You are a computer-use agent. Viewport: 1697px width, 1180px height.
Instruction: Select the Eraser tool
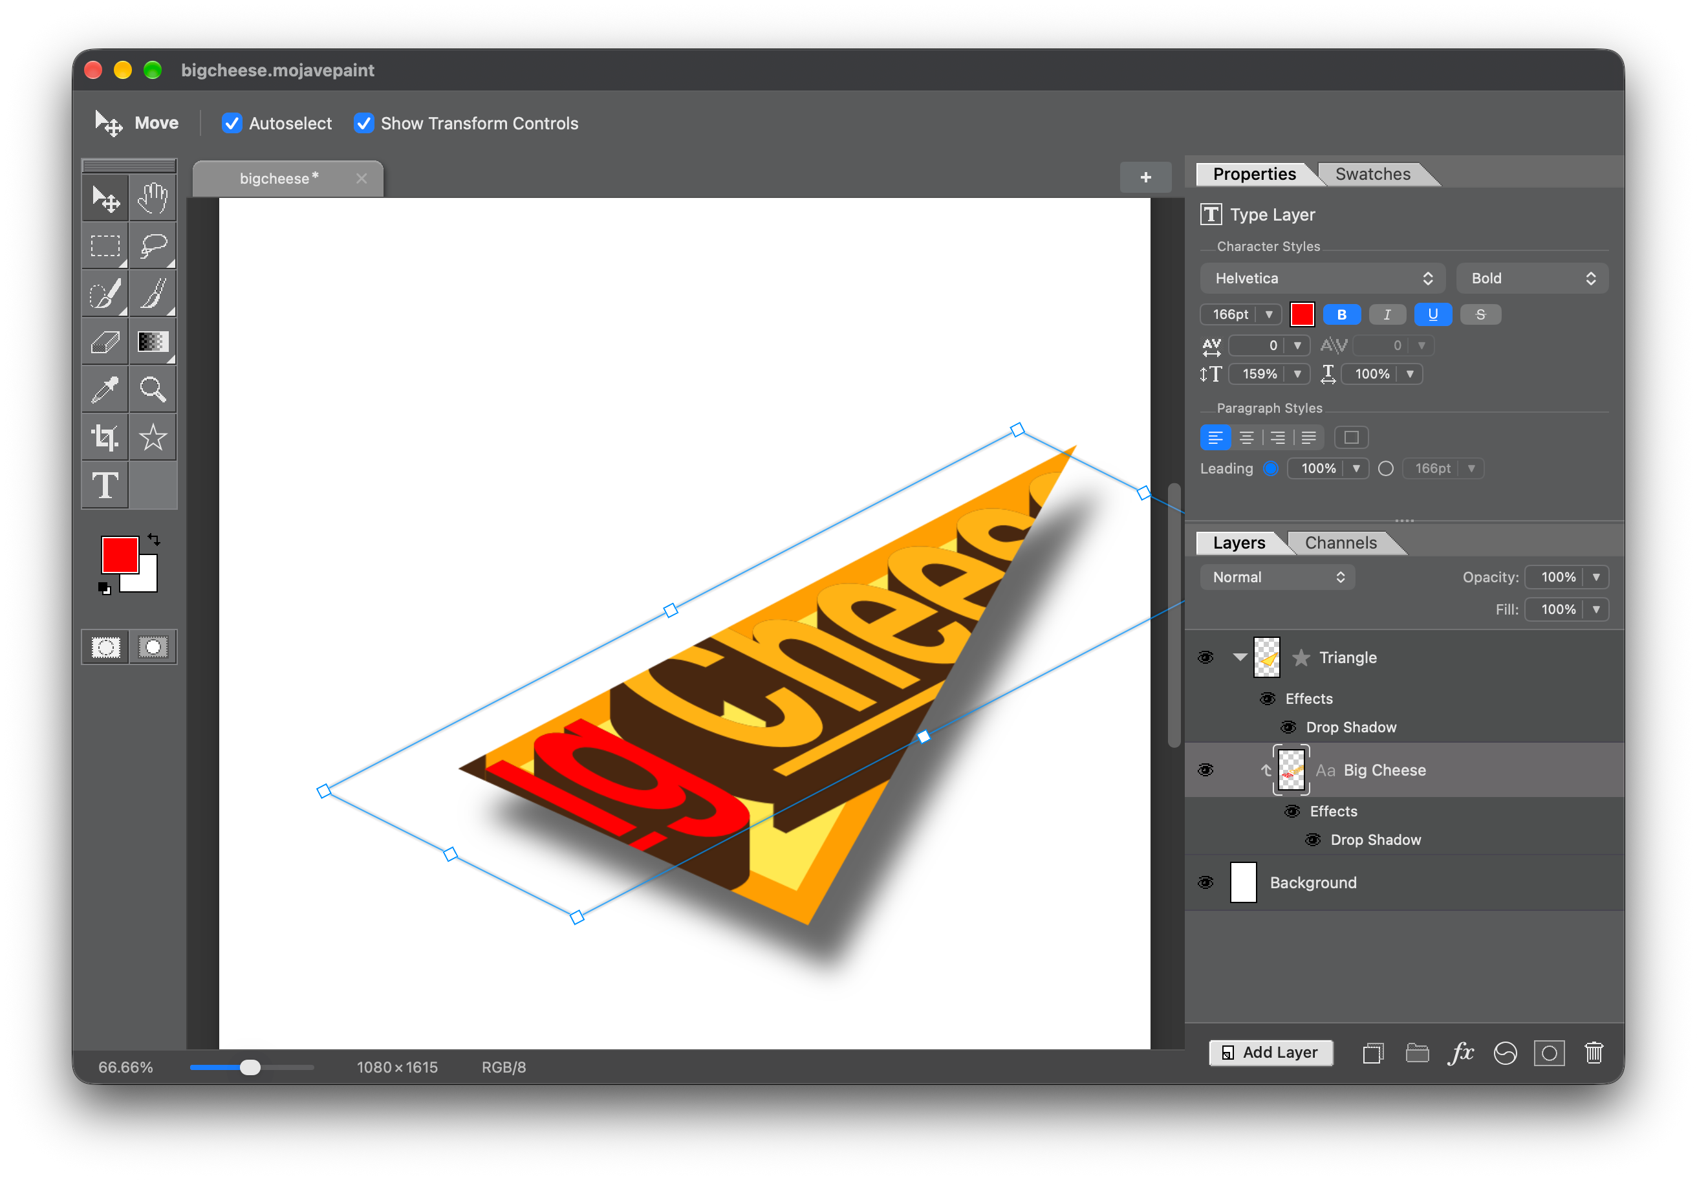point(105,342)
